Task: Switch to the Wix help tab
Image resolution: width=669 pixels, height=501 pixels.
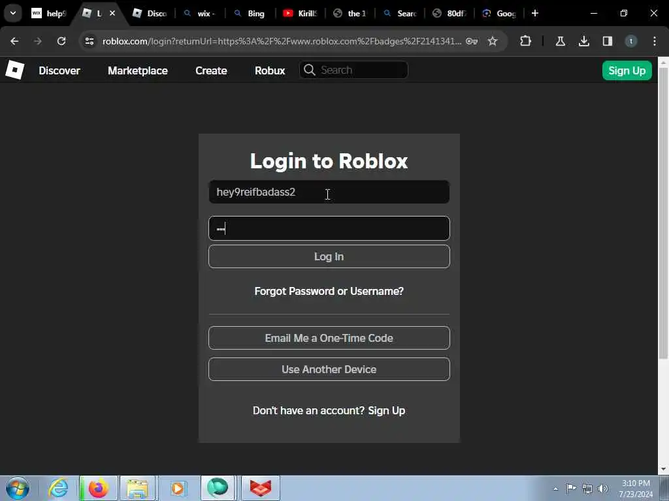Action: (x=49, y=13)
